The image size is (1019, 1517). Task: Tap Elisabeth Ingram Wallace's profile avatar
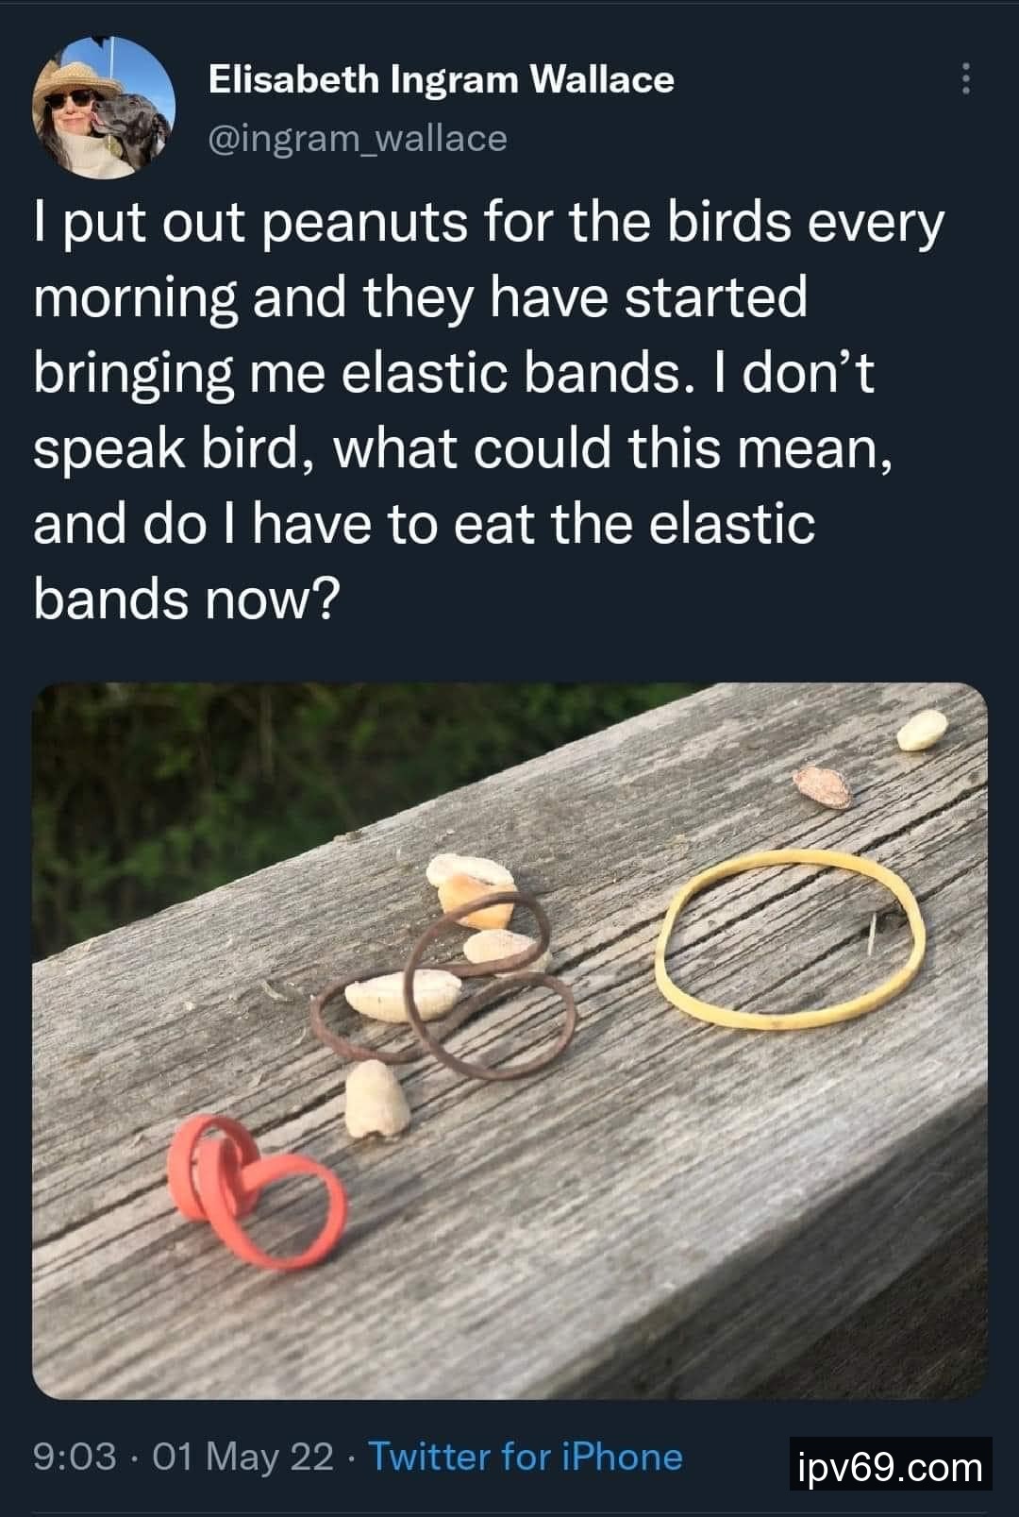(104, 107)
